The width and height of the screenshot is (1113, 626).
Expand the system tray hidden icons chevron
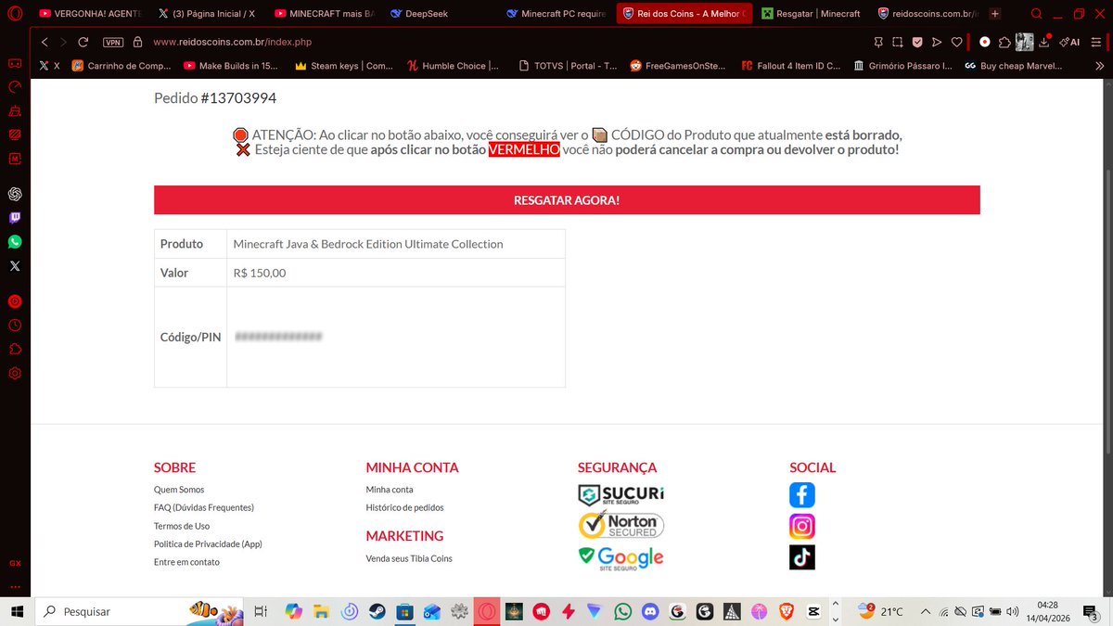925,611
